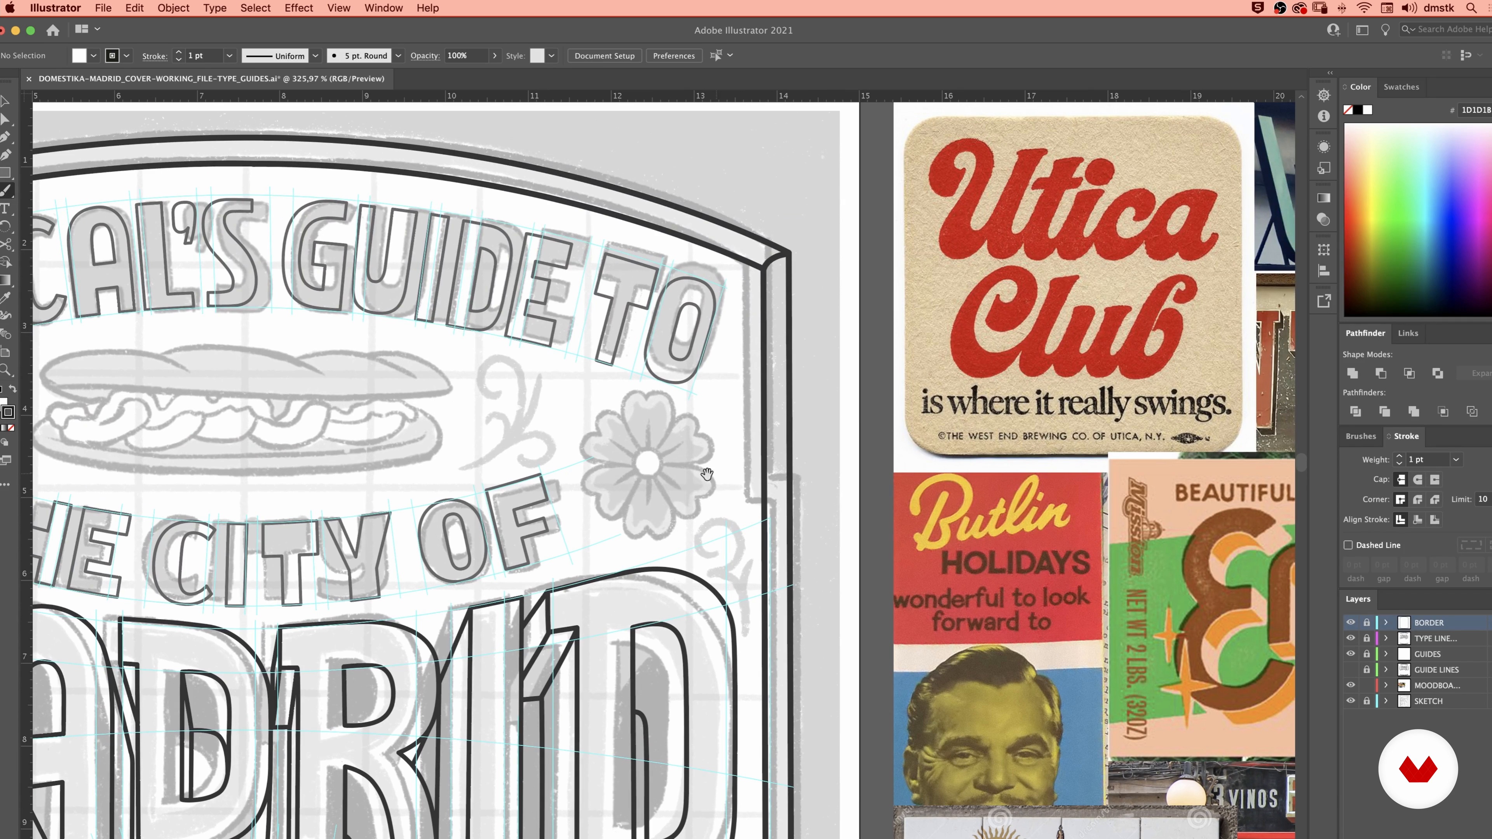Click the Opacity label link
The image size is (1492, 839).
click(x=425, y=56)
